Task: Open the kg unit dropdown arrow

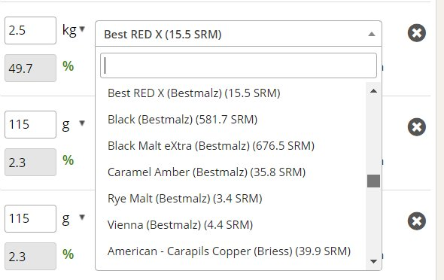Action: pyautogui.click(x=82, y=29)
